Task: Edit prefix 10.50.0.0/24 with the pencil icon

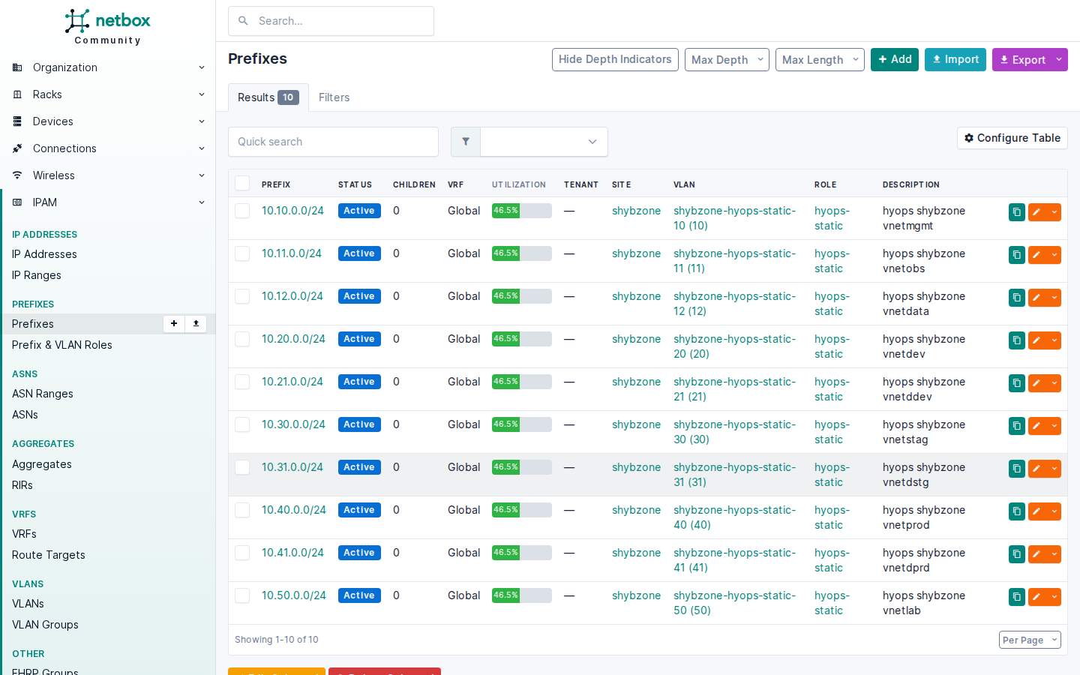Action: pos(1036,597)
